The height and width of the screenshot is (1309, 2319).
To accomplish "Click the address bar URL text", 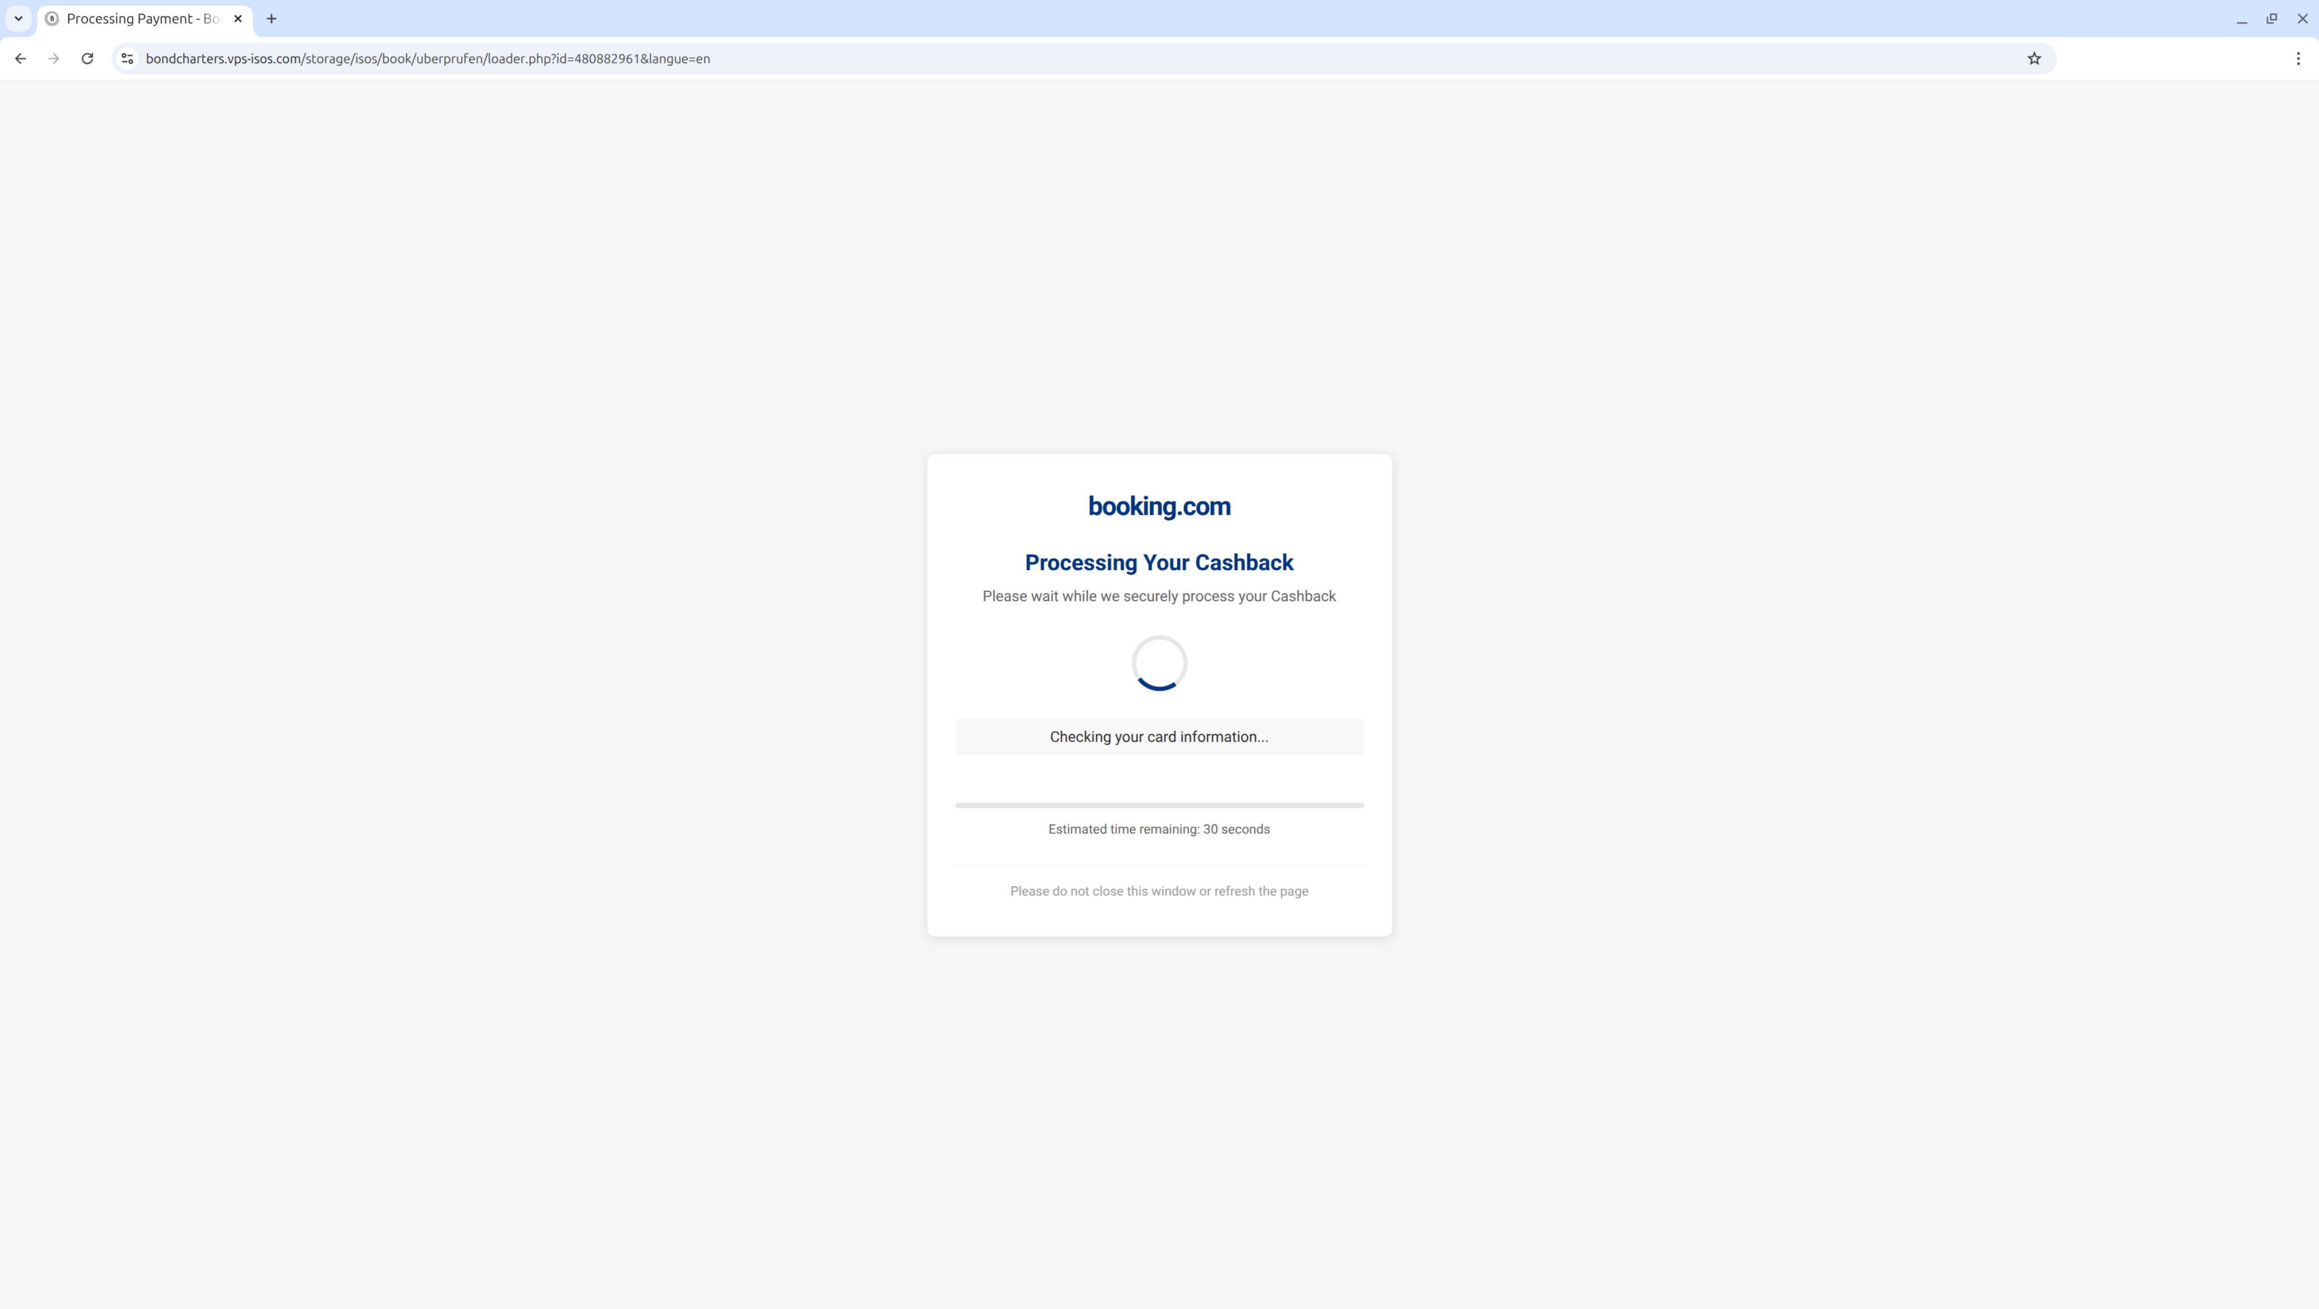I will click(428, 59).
